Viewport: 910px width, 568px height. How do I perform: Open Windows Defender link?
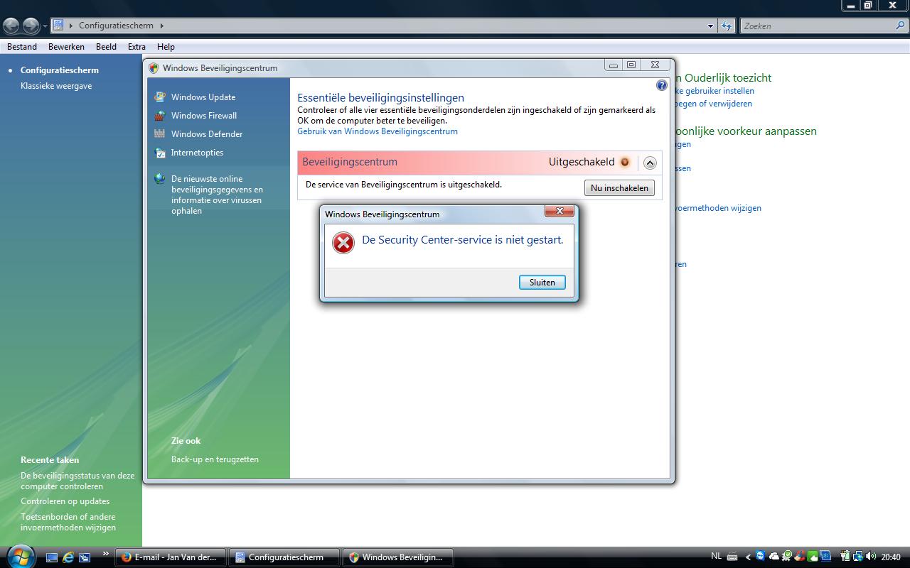206,134
